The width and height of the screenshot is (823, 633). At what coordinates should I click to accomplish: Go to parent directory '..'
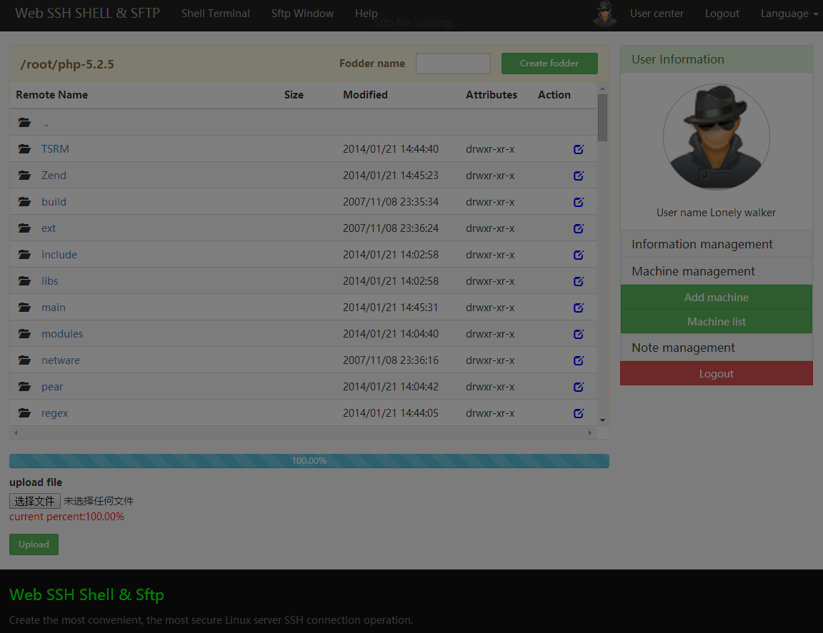(46, 125)
